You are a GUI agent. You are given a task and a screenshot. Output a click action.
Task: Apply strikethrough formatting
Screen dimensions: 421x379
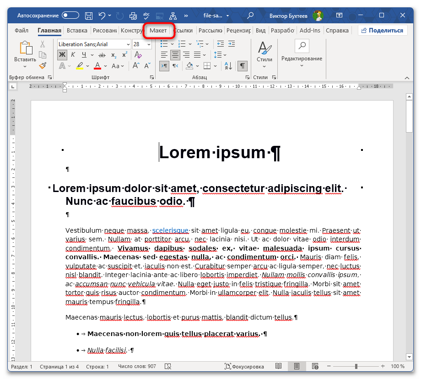(x=102, y=55)
